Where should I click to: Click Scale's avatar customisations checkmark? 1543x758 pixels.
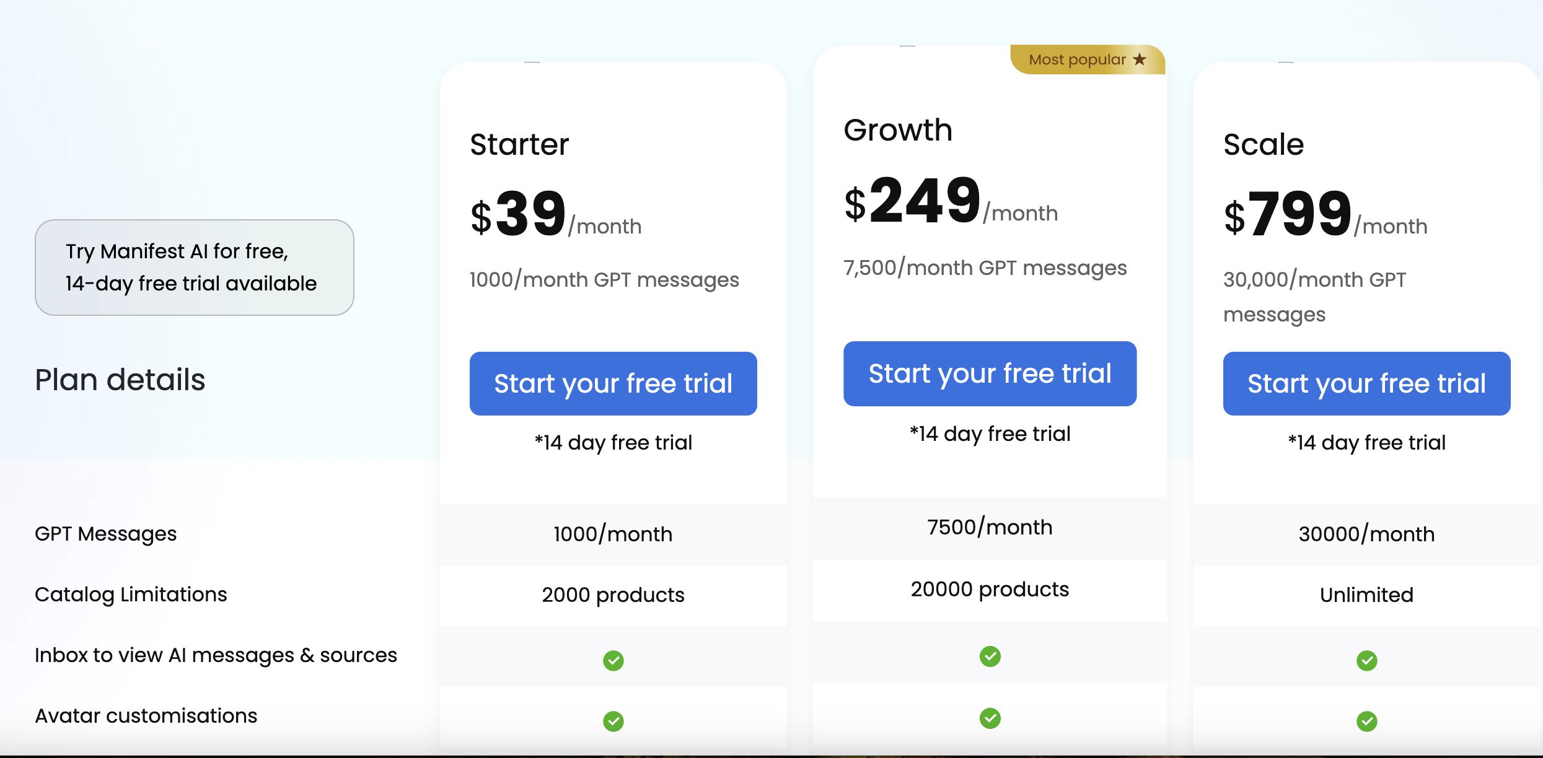(1367, 721)
